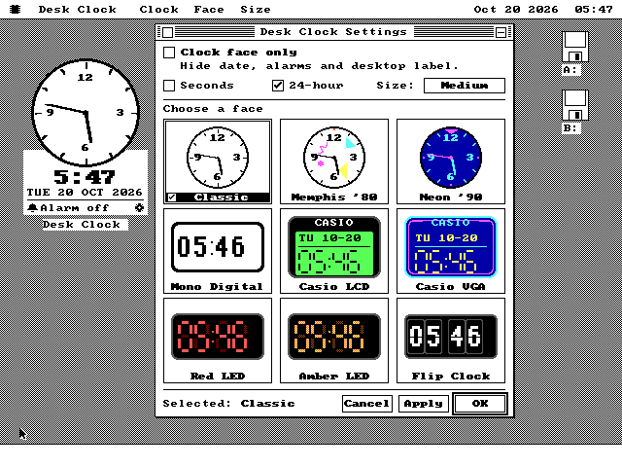The width and height of the screenshot is (622, 467).
Task: Click the TUE 20 OCT 2026 date
Action: click(85, 193)
